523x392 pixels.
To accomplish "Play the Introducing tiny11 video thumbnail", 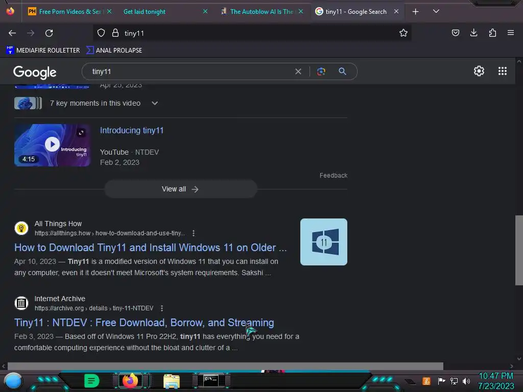I will pyautogui.click(x=53, y=145).
